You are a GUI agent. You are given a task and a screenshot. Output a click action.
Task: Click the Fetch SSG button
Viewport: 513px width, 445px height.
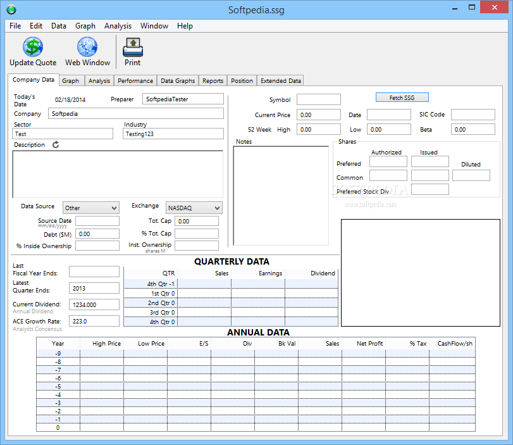(402, 97)
